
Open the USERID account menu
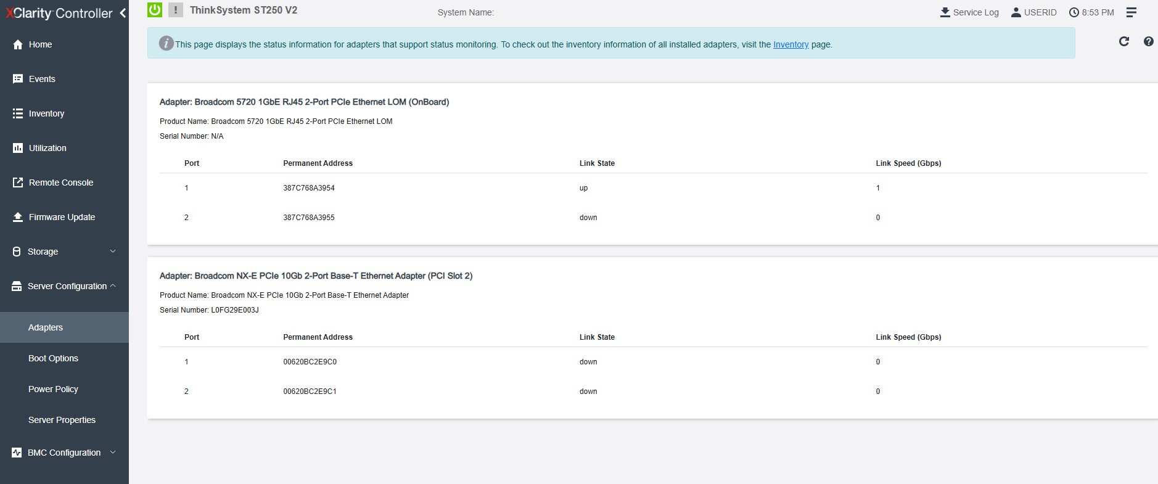coord(1033,12)
